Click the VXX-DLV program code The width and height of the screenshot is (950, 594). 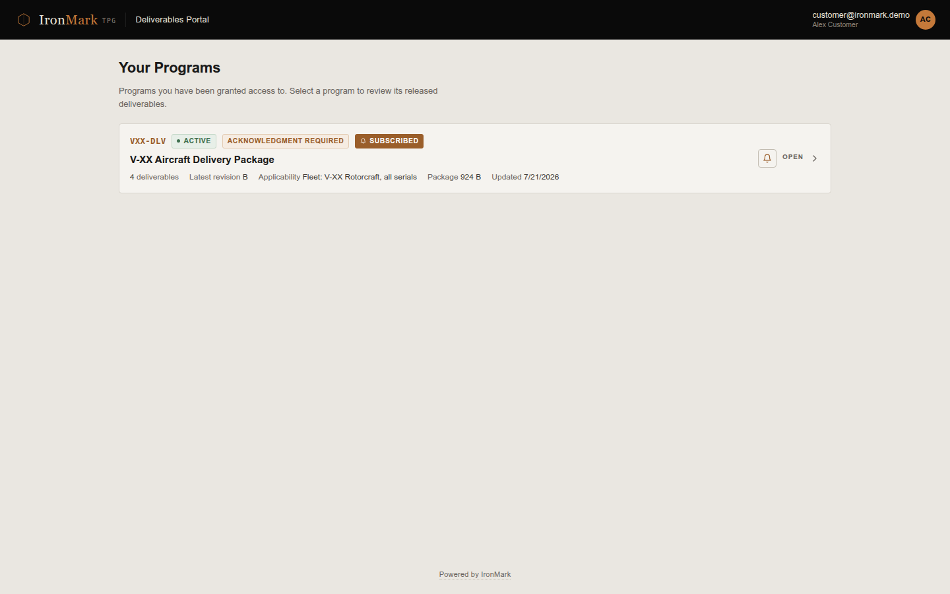pyautogui.click(x=148, y=141)
